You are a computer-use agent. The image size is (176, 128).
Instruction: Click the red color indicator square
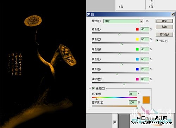pos(137,29)
